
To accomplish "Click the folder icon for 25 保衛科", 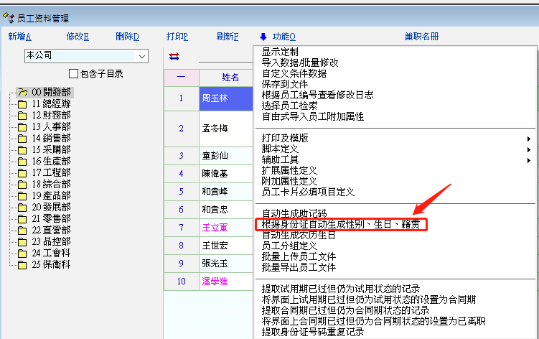I will pyautogui.click(x=22, y=264).
